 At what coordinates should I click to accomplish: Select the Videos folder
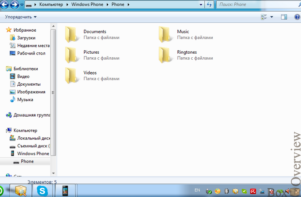[x=92, y=76]
